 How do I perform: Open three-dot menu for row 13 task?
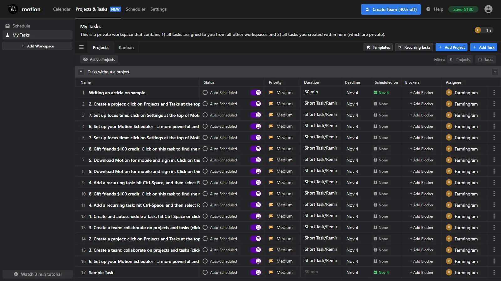pyautogui.click(x=494, y=227)
